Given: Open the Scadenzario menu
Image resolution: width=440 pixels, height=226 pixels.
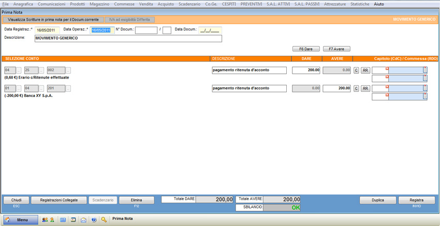Looking at the screenshot, I should coord(189,4).
